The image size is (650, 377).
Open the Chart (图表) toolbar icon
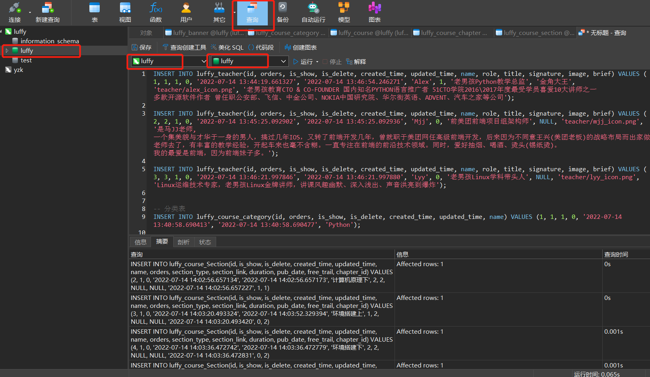point(374,13)
